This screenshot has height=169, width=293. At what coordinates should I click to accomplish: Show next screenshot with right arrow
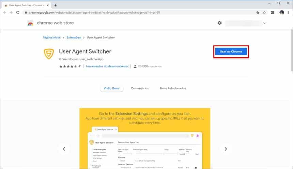226,149
